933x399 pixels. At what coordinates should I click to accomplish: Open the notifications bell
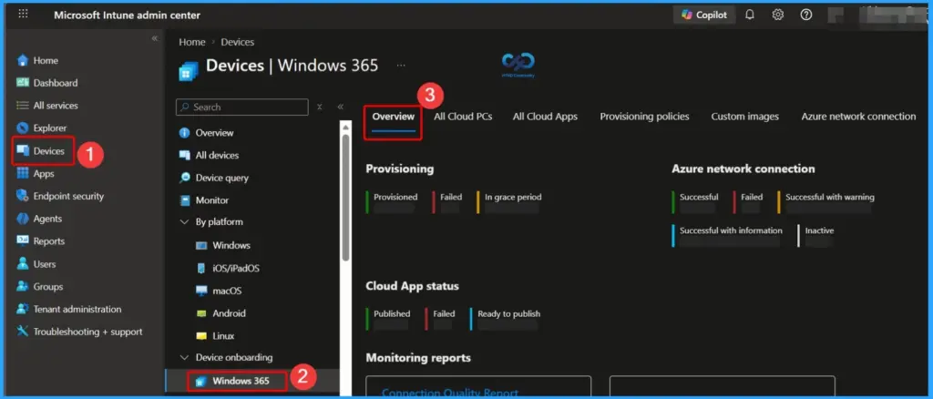click(750, 15)
